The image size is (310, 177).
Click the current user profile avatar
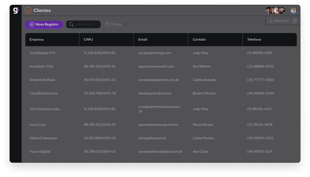[293, 11]
